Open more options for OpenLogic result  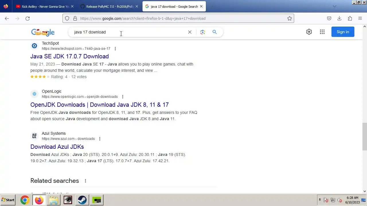[123, 97]
